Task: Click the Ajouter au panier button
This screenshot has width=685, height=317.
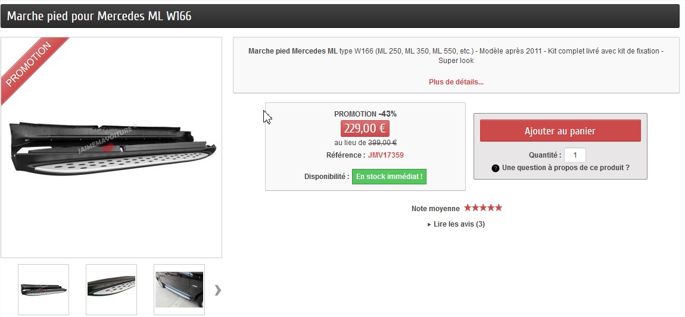Action: tap(560, 131)
